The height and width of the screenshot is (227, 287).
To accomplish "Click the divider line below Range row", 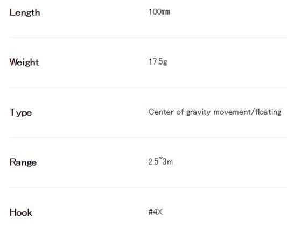I will [148, 187].
